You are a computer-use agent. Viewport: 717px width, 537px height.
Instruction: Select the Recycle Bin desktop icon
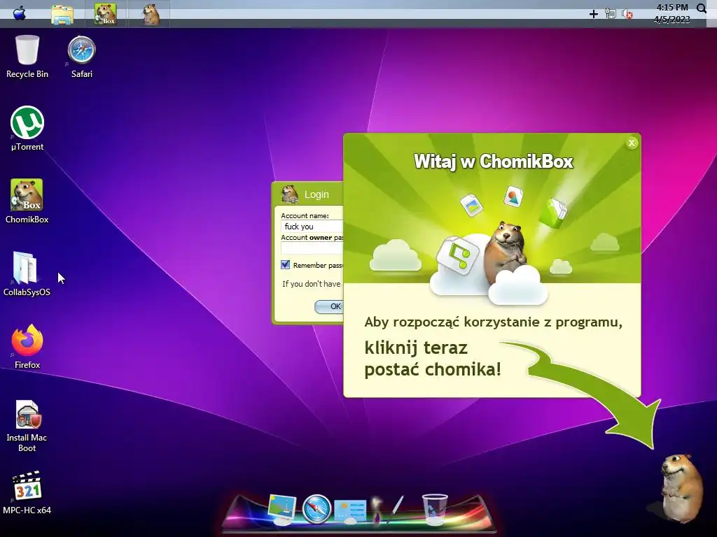click(27, 57)
